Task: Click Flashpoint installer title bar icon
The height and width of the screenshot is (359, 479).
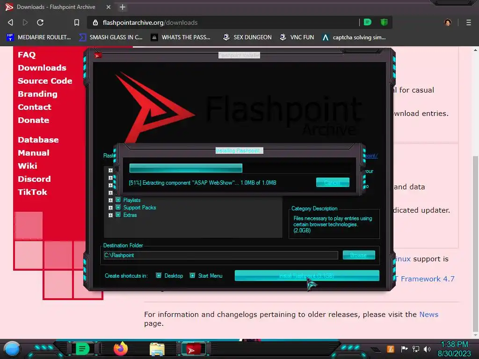Action: (x=98, y=56)
